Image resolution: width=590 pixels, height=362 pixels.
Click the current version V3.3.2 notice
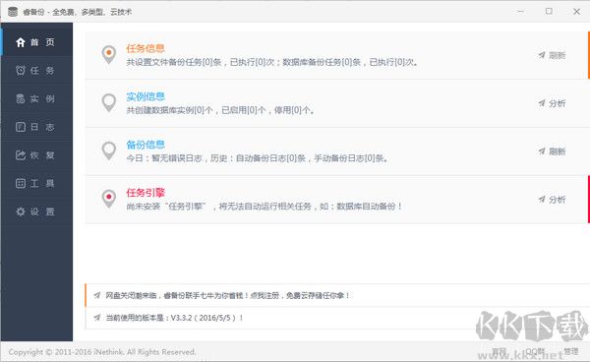pos(174,318)
